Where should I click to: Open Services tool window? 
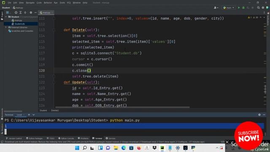(x=111, y=138)
